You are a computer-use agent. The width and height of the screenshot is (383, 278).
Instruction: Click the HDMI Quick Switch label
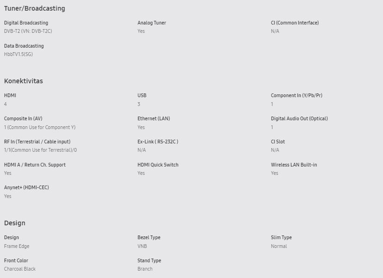click(158, 165)
